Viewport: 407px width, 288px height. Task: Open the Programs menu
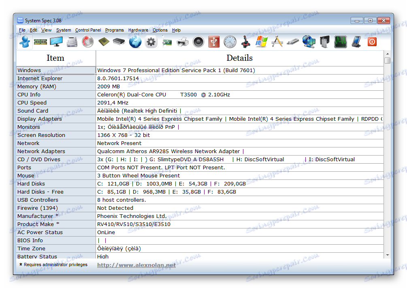115,30
